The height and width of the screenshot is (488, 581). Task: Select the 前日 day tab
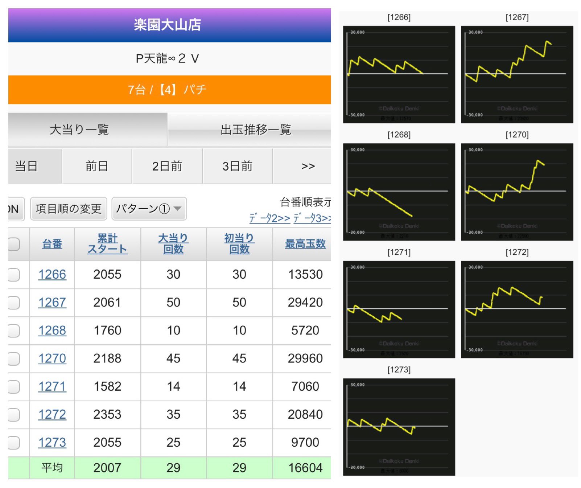pos(97,166)
